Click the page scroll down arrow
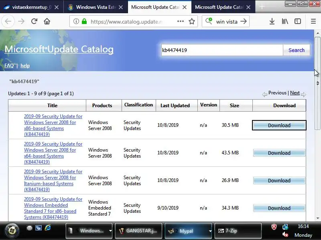The image size is (321, 240). tap(318, 218)
